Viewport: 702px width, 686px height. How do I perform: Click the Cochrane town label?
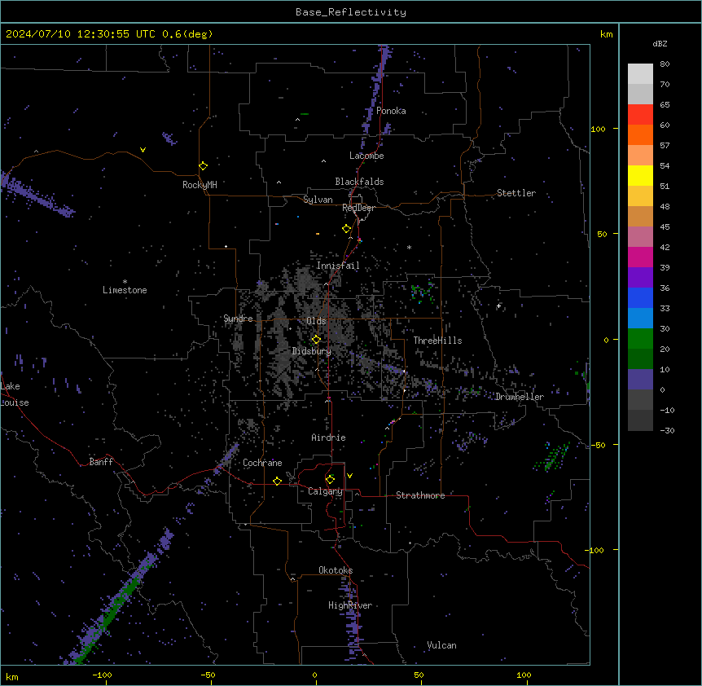pos(262,463)
